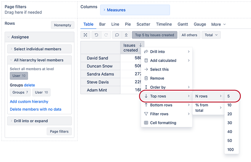This screenshot has height=162, width=251.
Task: Open the comment bubble icon
Action: point(117,35)
